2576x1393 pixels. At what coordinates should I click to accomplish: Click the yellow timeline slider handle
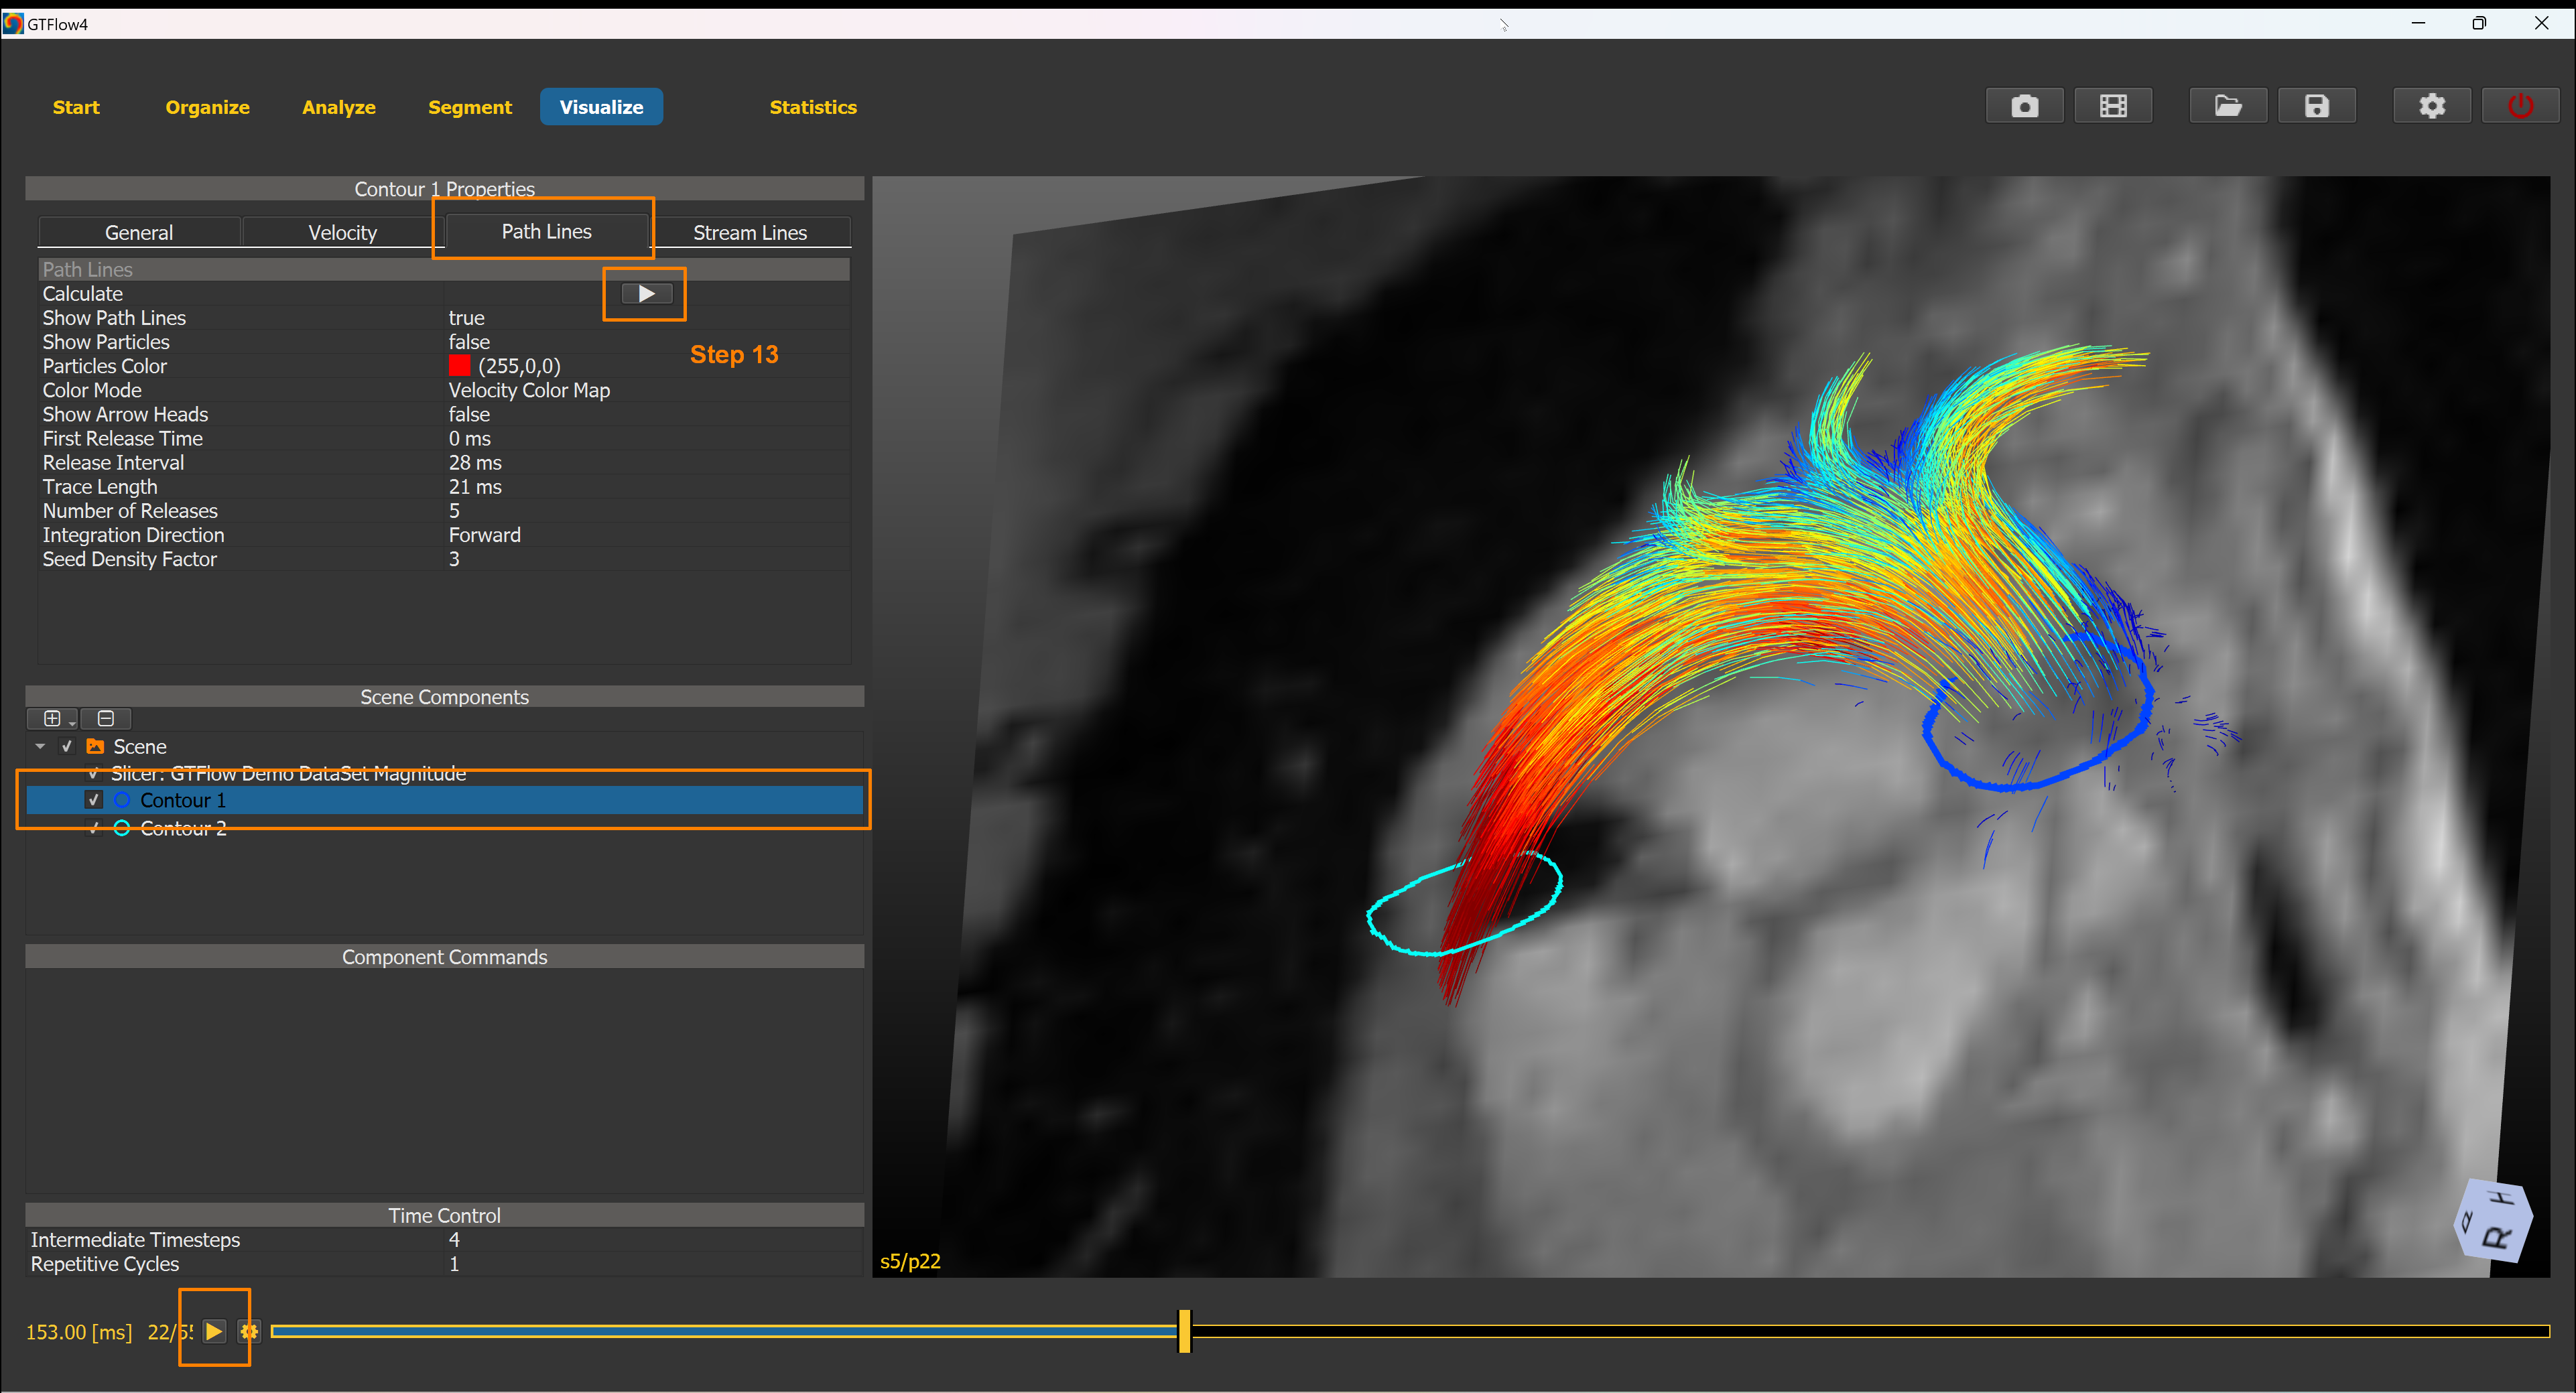coord(1184,1331)
